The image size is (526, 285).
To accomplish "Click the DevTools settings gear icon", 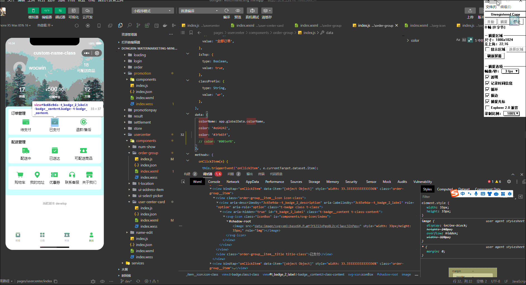I will pyautogui.click(x=509, y=181).
